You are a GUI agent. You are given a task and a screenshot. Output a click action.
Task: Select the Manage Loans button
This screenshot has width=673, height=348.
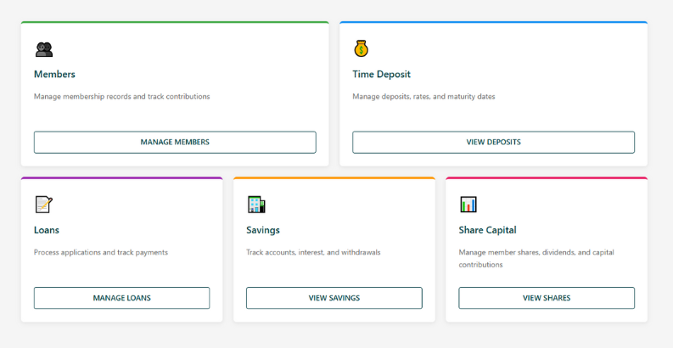122,298
